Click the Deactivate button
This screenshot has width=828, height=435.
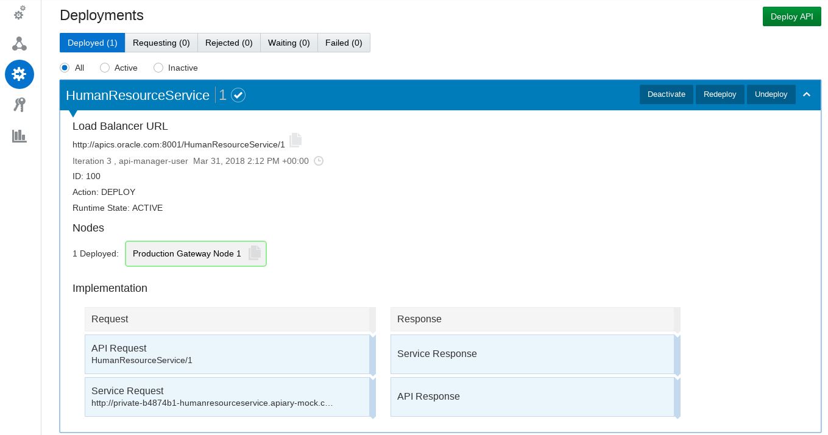pos(666,94)
